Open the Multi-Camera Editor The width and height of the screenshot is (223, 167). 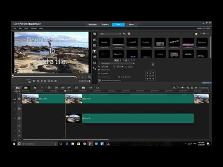(83, 88)
